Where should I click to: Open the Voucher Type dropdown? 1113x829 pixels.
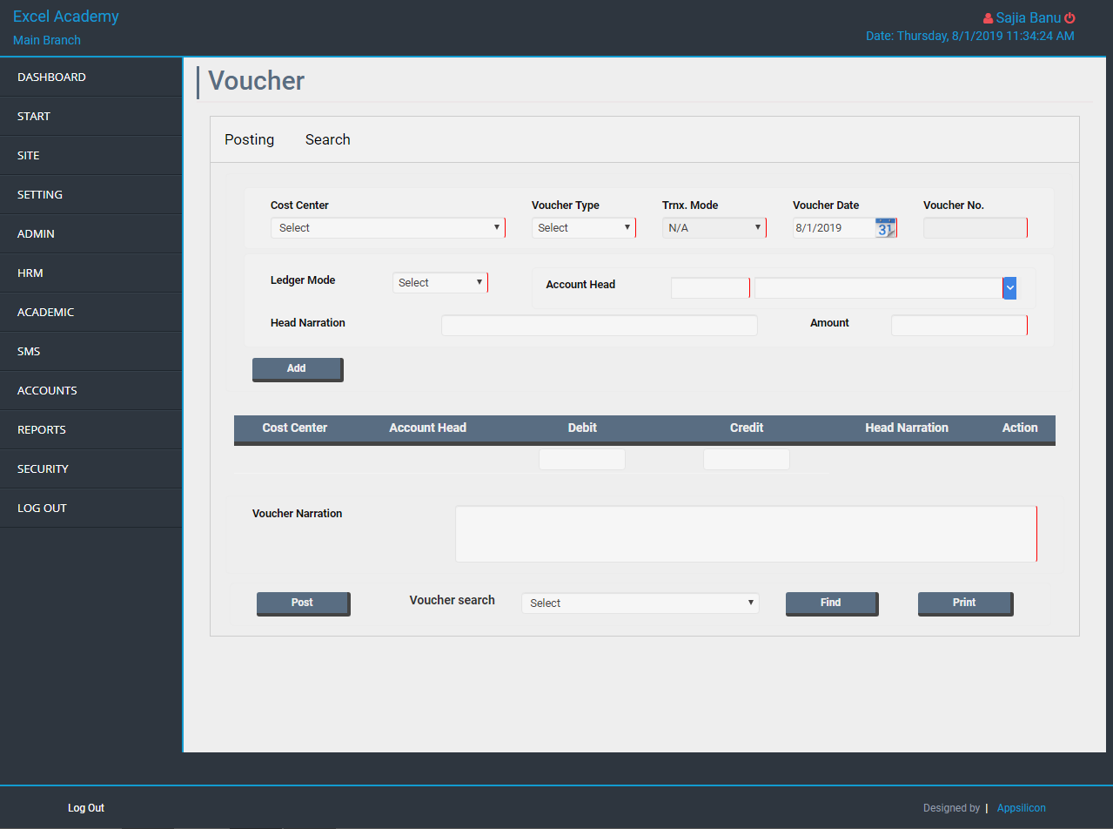tap(583, 228)
